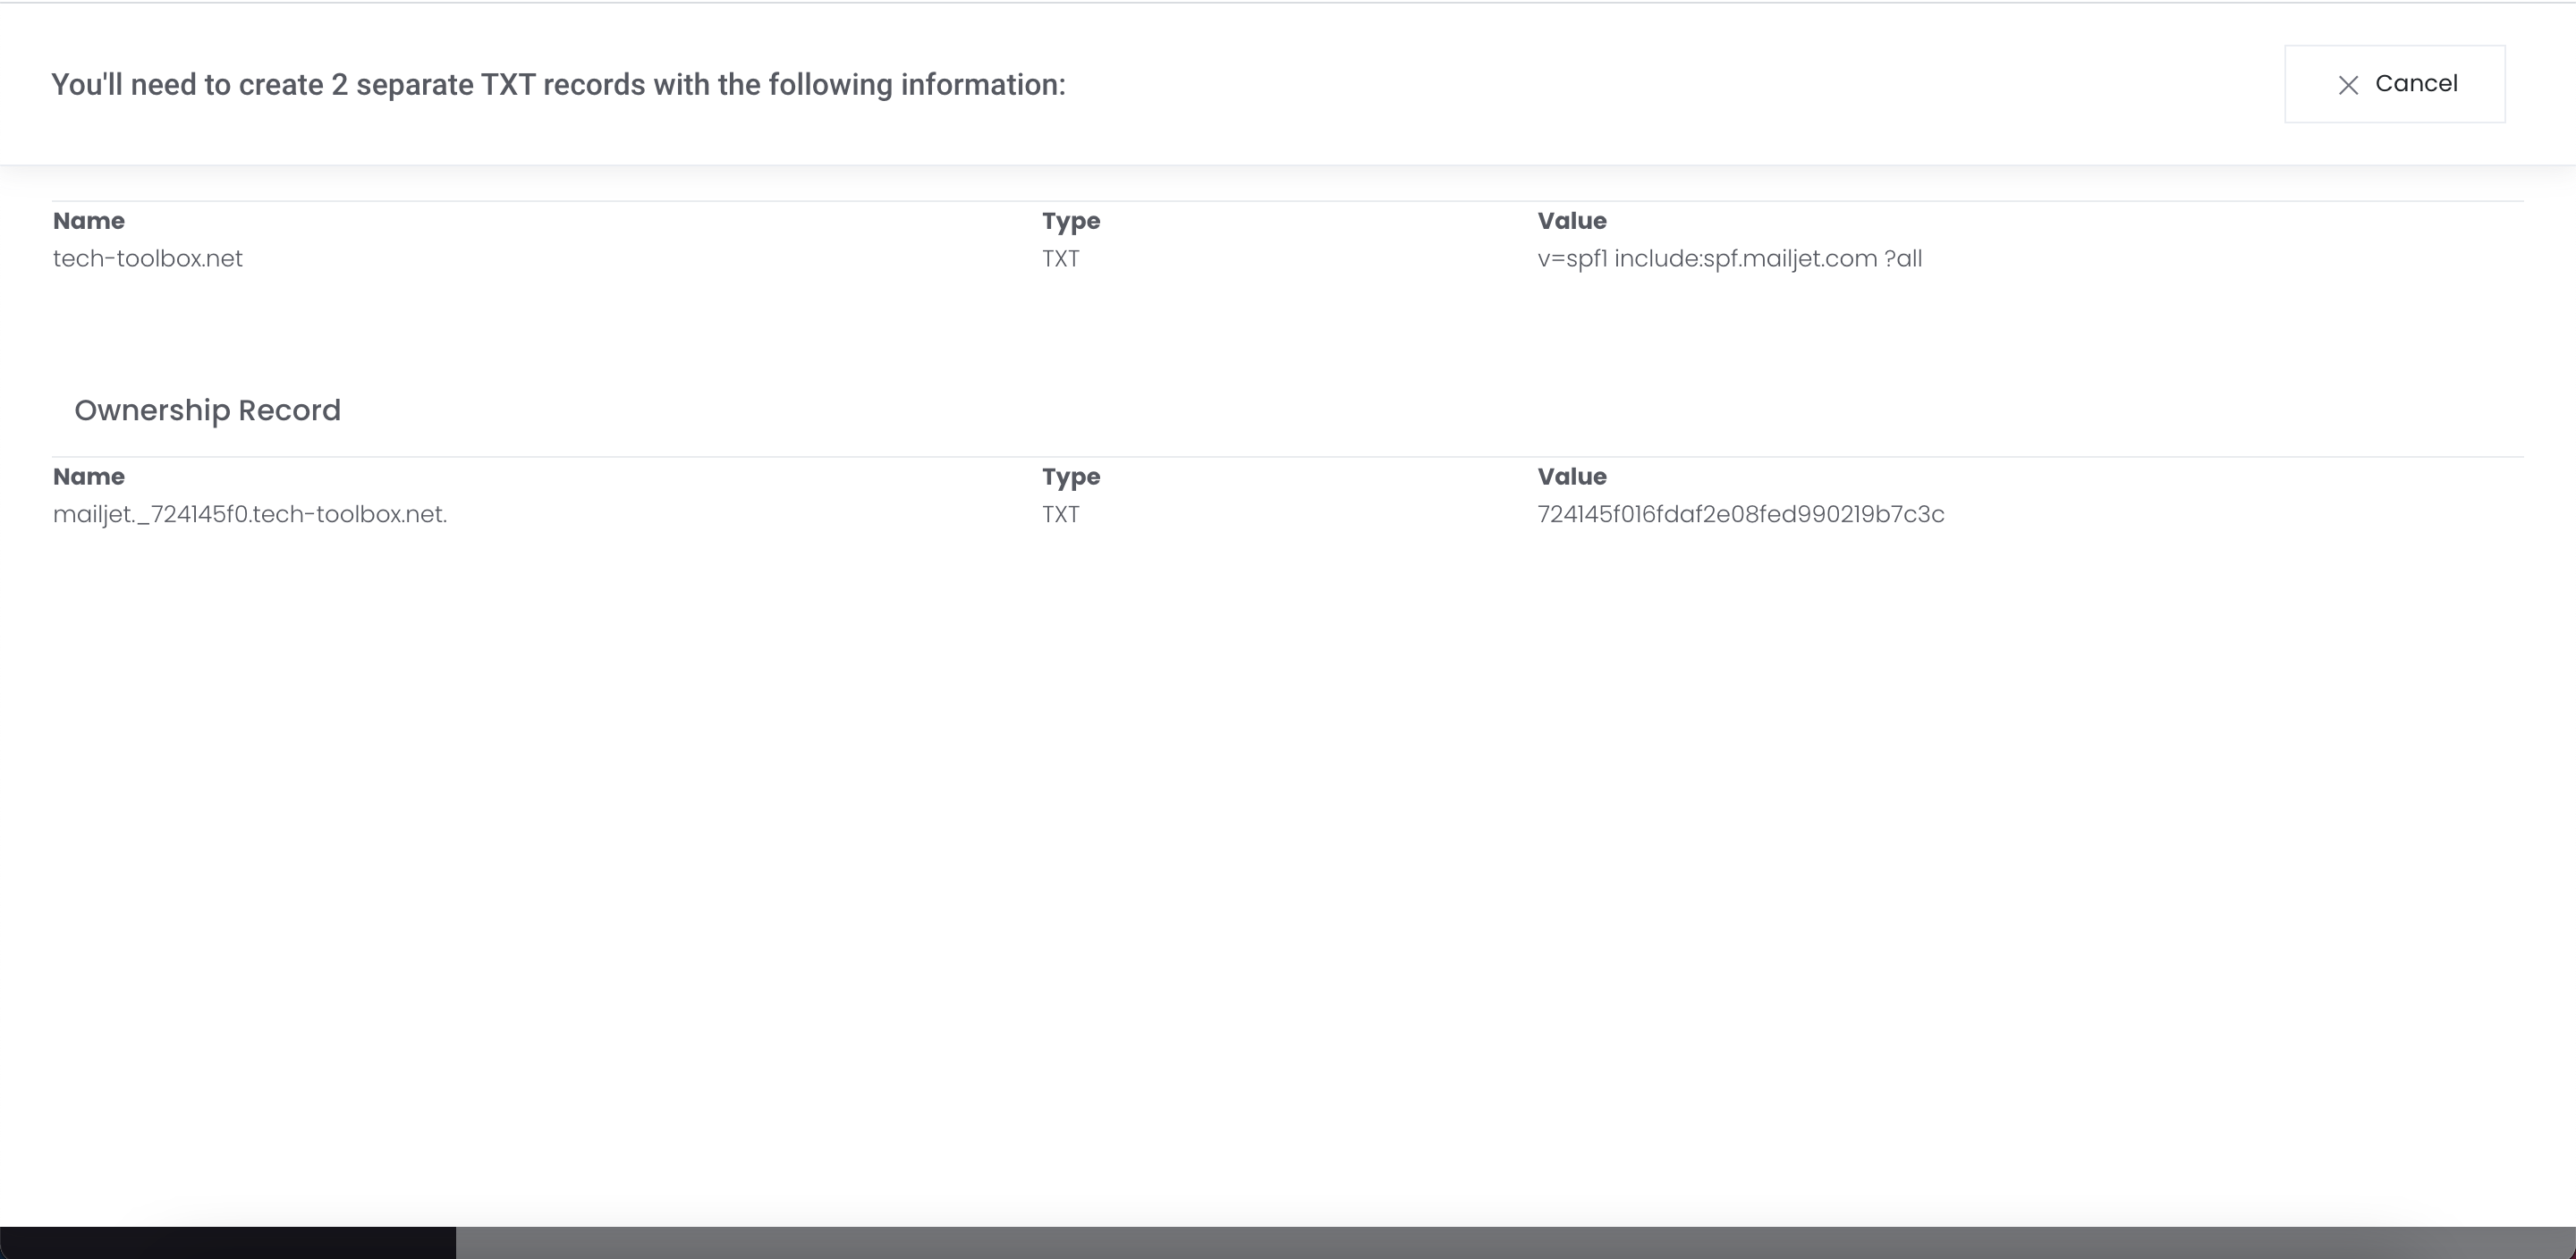The width and height of the screenshot is (2576, 1259).
Task: Click empty space below the Ownership Record table
Action: 1288,850
